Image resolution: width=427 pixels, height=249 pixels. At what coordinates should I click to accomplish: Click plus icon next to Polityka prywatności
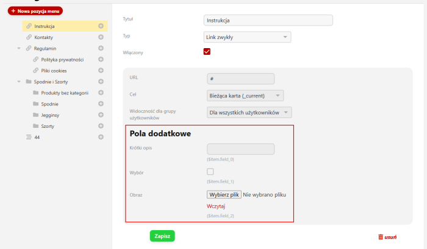(x=101, y=60)
